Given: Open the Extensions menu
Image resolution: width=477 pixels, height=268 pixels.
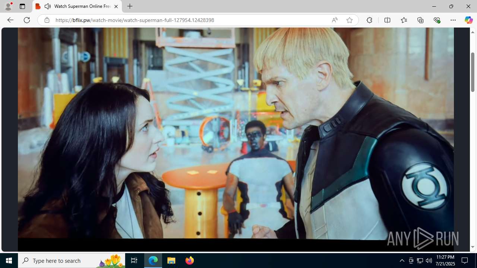Looking at the screenshot, I should click(369, 20).
